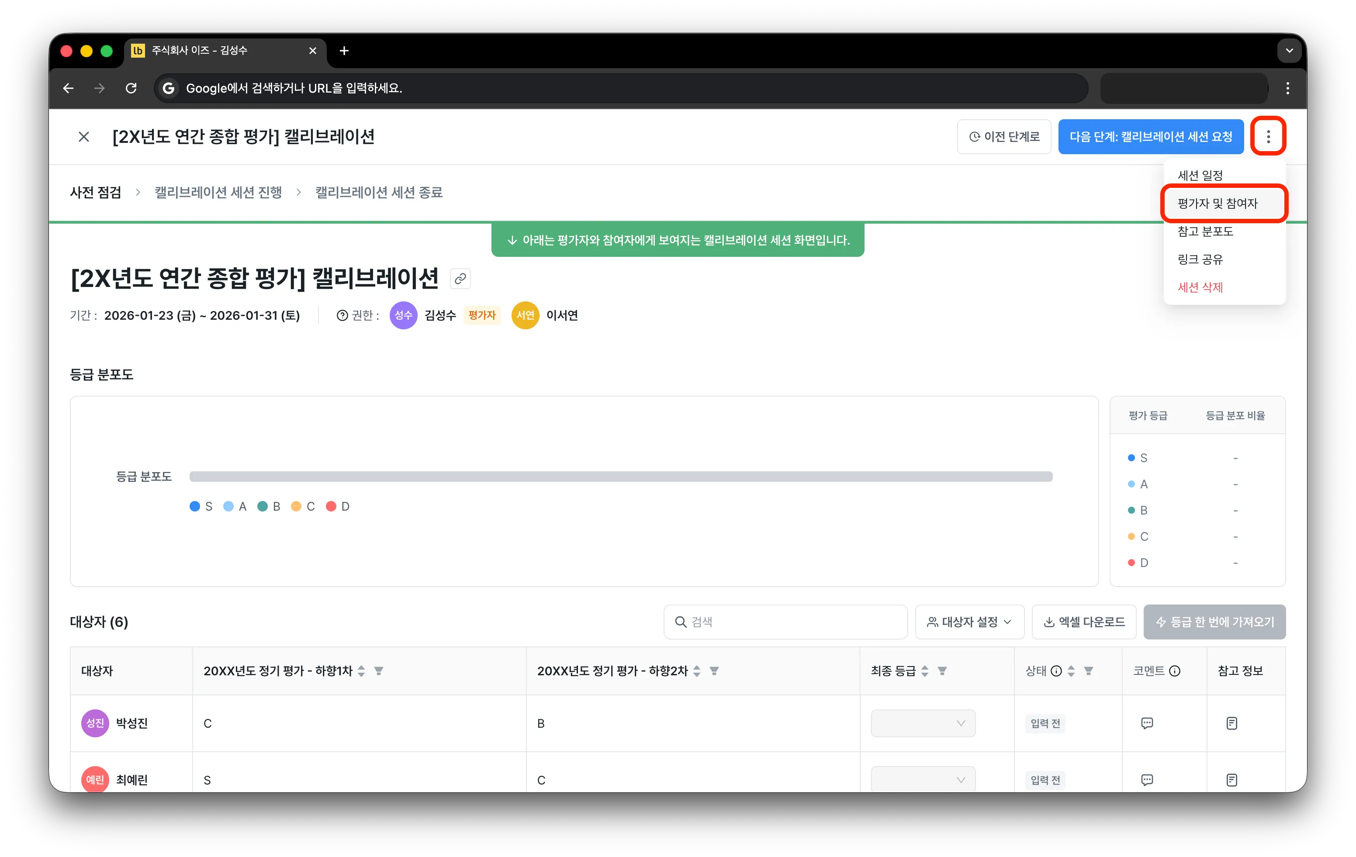Show info icon beside 코멘트 header

(x=1175, y=670)
